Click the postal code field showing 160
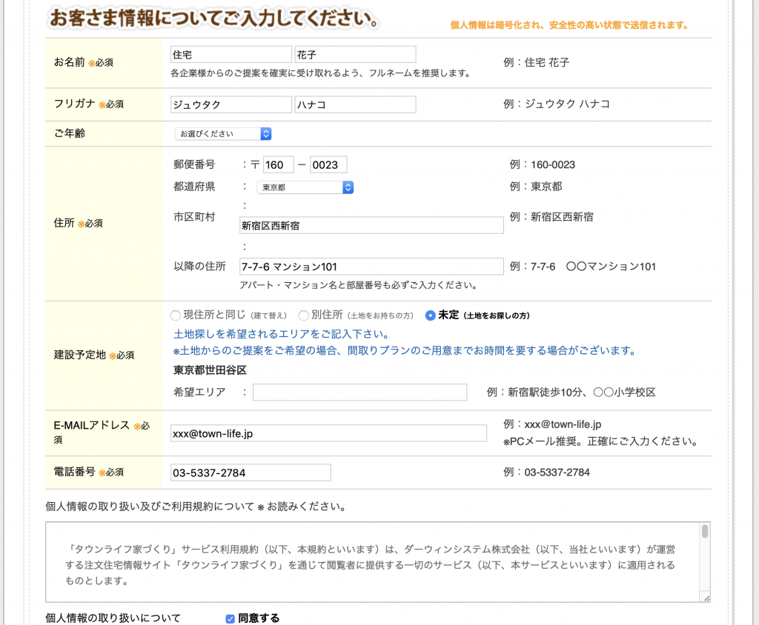 point(279,164)
